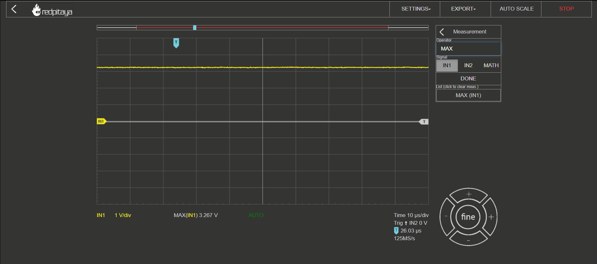This screenshot has height=264, width=597.
Task: Go back from the Measurement panel
Action: pos(442,32)
